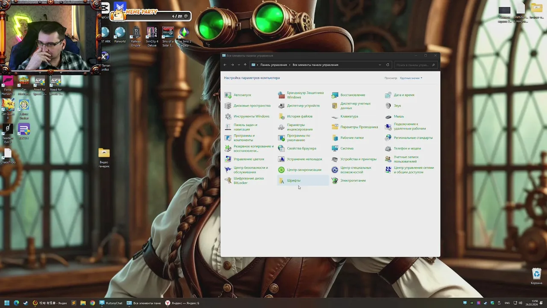
Task: Open Параметры Проводника item
Action: 355,127
